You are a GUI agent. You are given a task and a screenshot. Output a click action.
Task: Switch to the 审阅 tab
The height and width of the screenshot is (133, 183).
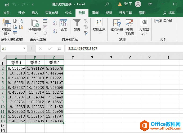tap(95, 13)
